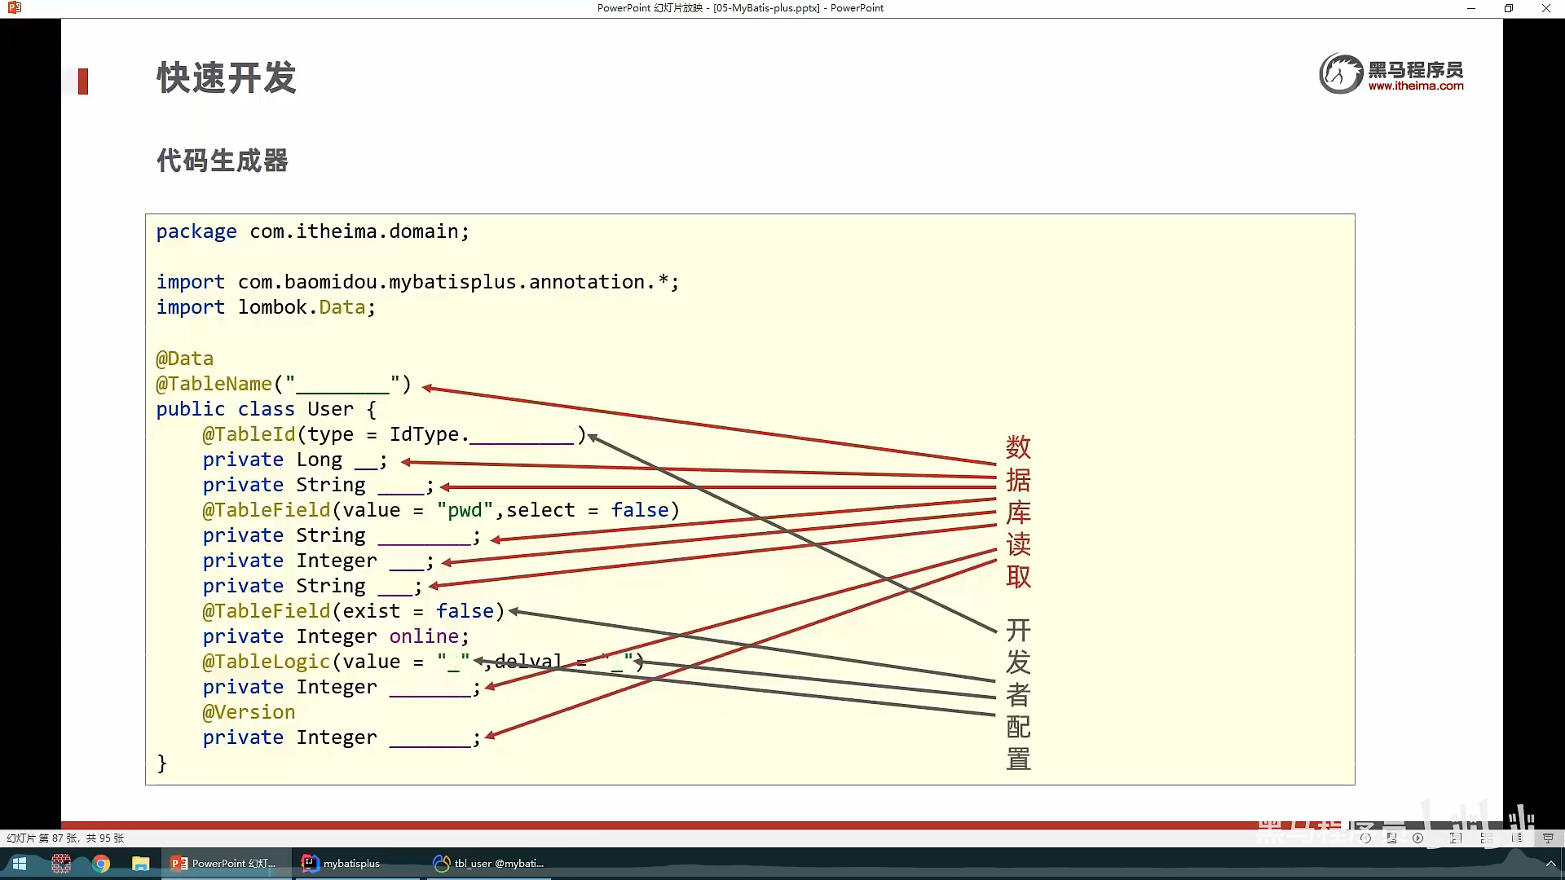
Task: Open Google Chrome from the taskbar
Action: point(101,864)
